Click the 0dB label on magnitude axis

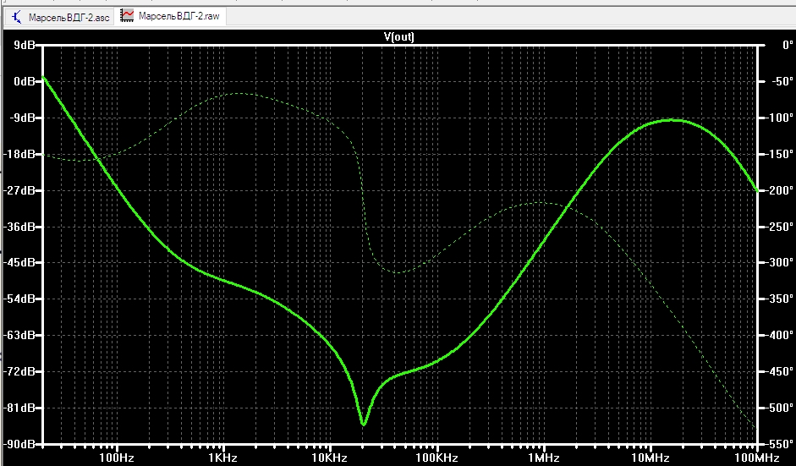coord(24,81)
